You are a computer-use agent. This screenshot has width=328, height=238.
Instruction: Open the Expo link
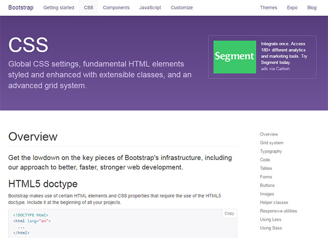(x=292, y=8)
